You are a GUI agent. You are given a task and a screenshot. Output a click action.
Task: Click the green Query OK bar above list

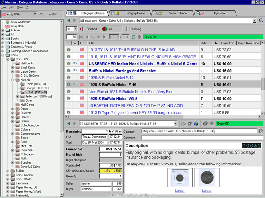(203, 37)
